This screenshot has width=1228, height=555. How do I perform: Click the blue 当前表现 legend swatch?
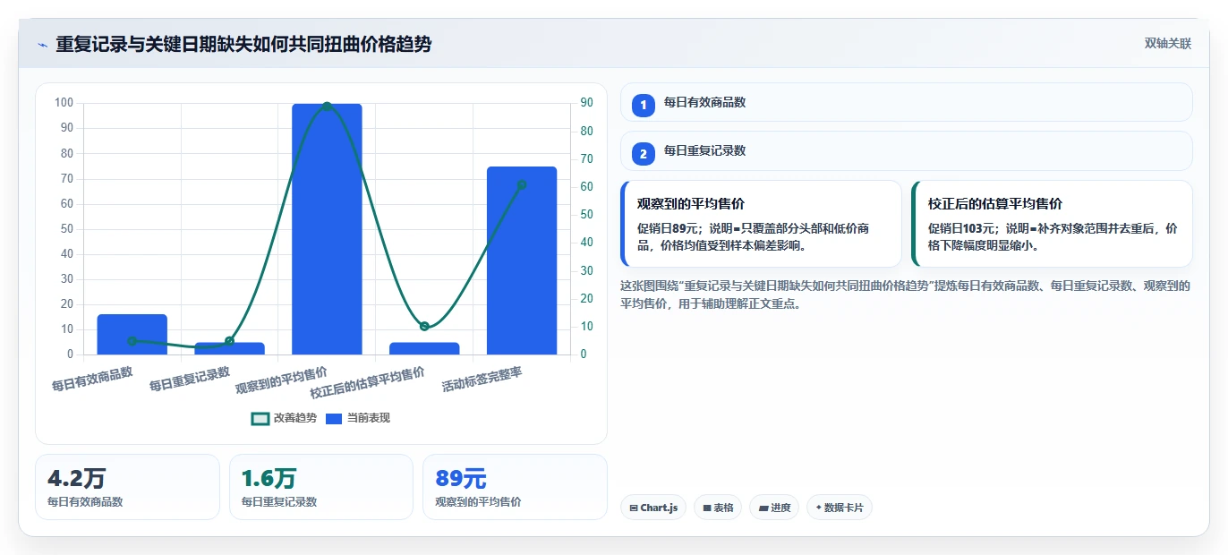(x=334, y=418)
